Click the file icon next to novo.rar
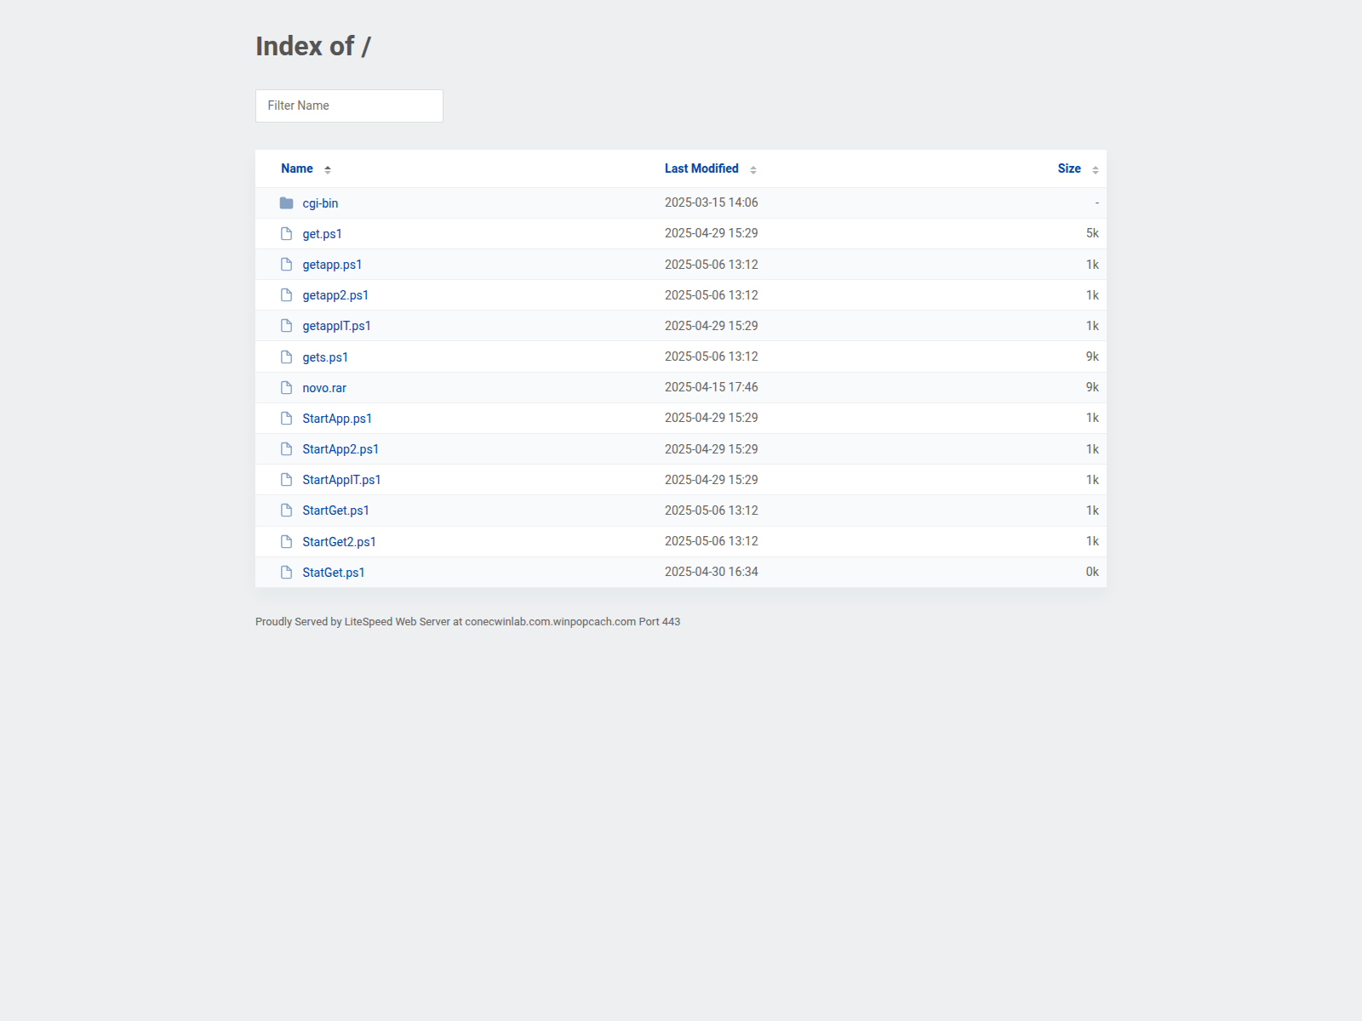 pos(287,387)
